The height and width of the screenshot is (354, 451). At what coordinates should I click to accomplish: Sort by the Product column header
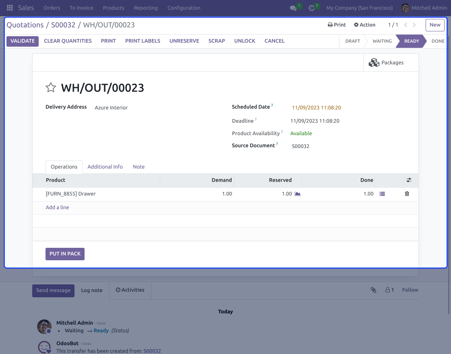click(x=96, y=180)
